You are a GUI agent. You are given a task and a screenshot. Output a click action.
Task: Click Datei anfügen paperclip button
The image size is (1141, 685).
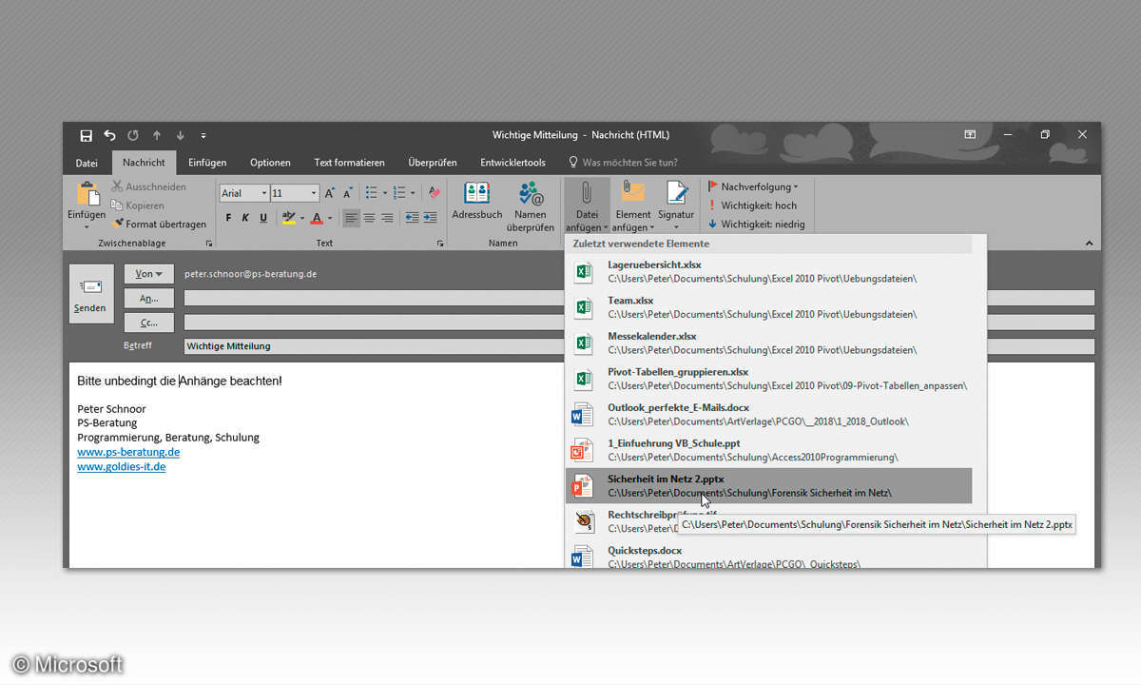click(x=587, y=205)
